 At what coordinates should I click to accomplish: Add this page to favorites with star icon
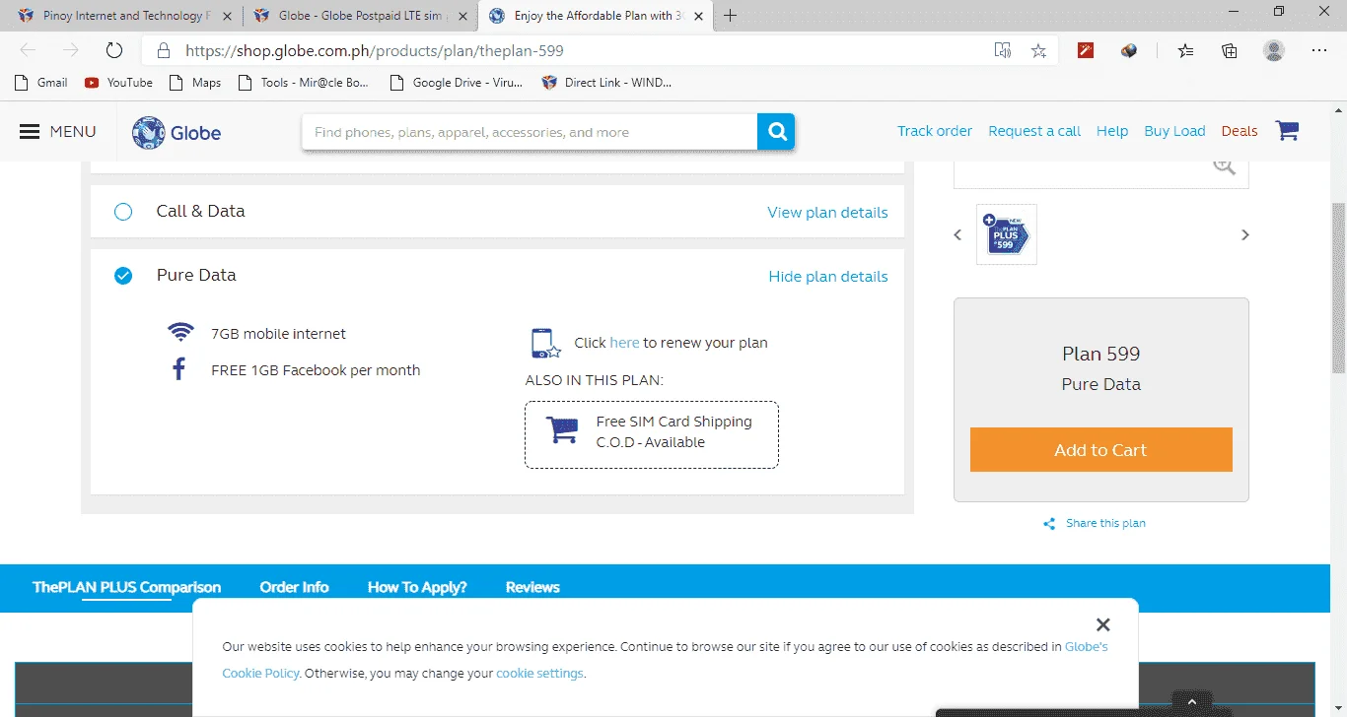point(1038,51)
